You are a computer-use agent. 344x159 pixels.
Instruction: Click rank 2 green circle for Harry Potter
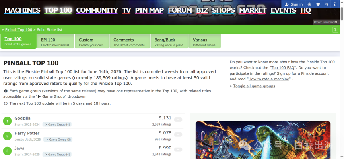pyautogui.click(x=7, y=136)
